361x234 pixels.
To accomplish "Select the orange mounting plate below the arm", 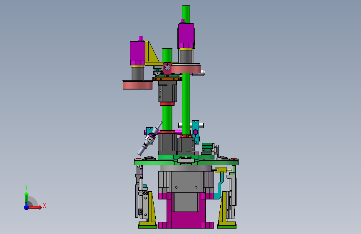I will (x=167, y=79).
